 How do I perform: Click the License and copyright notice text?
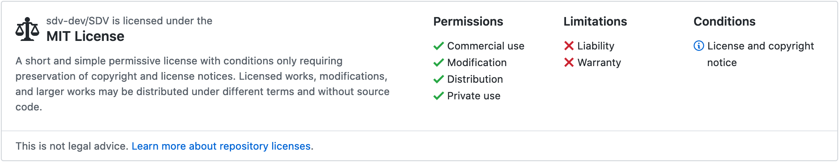(x=760, y=54)
